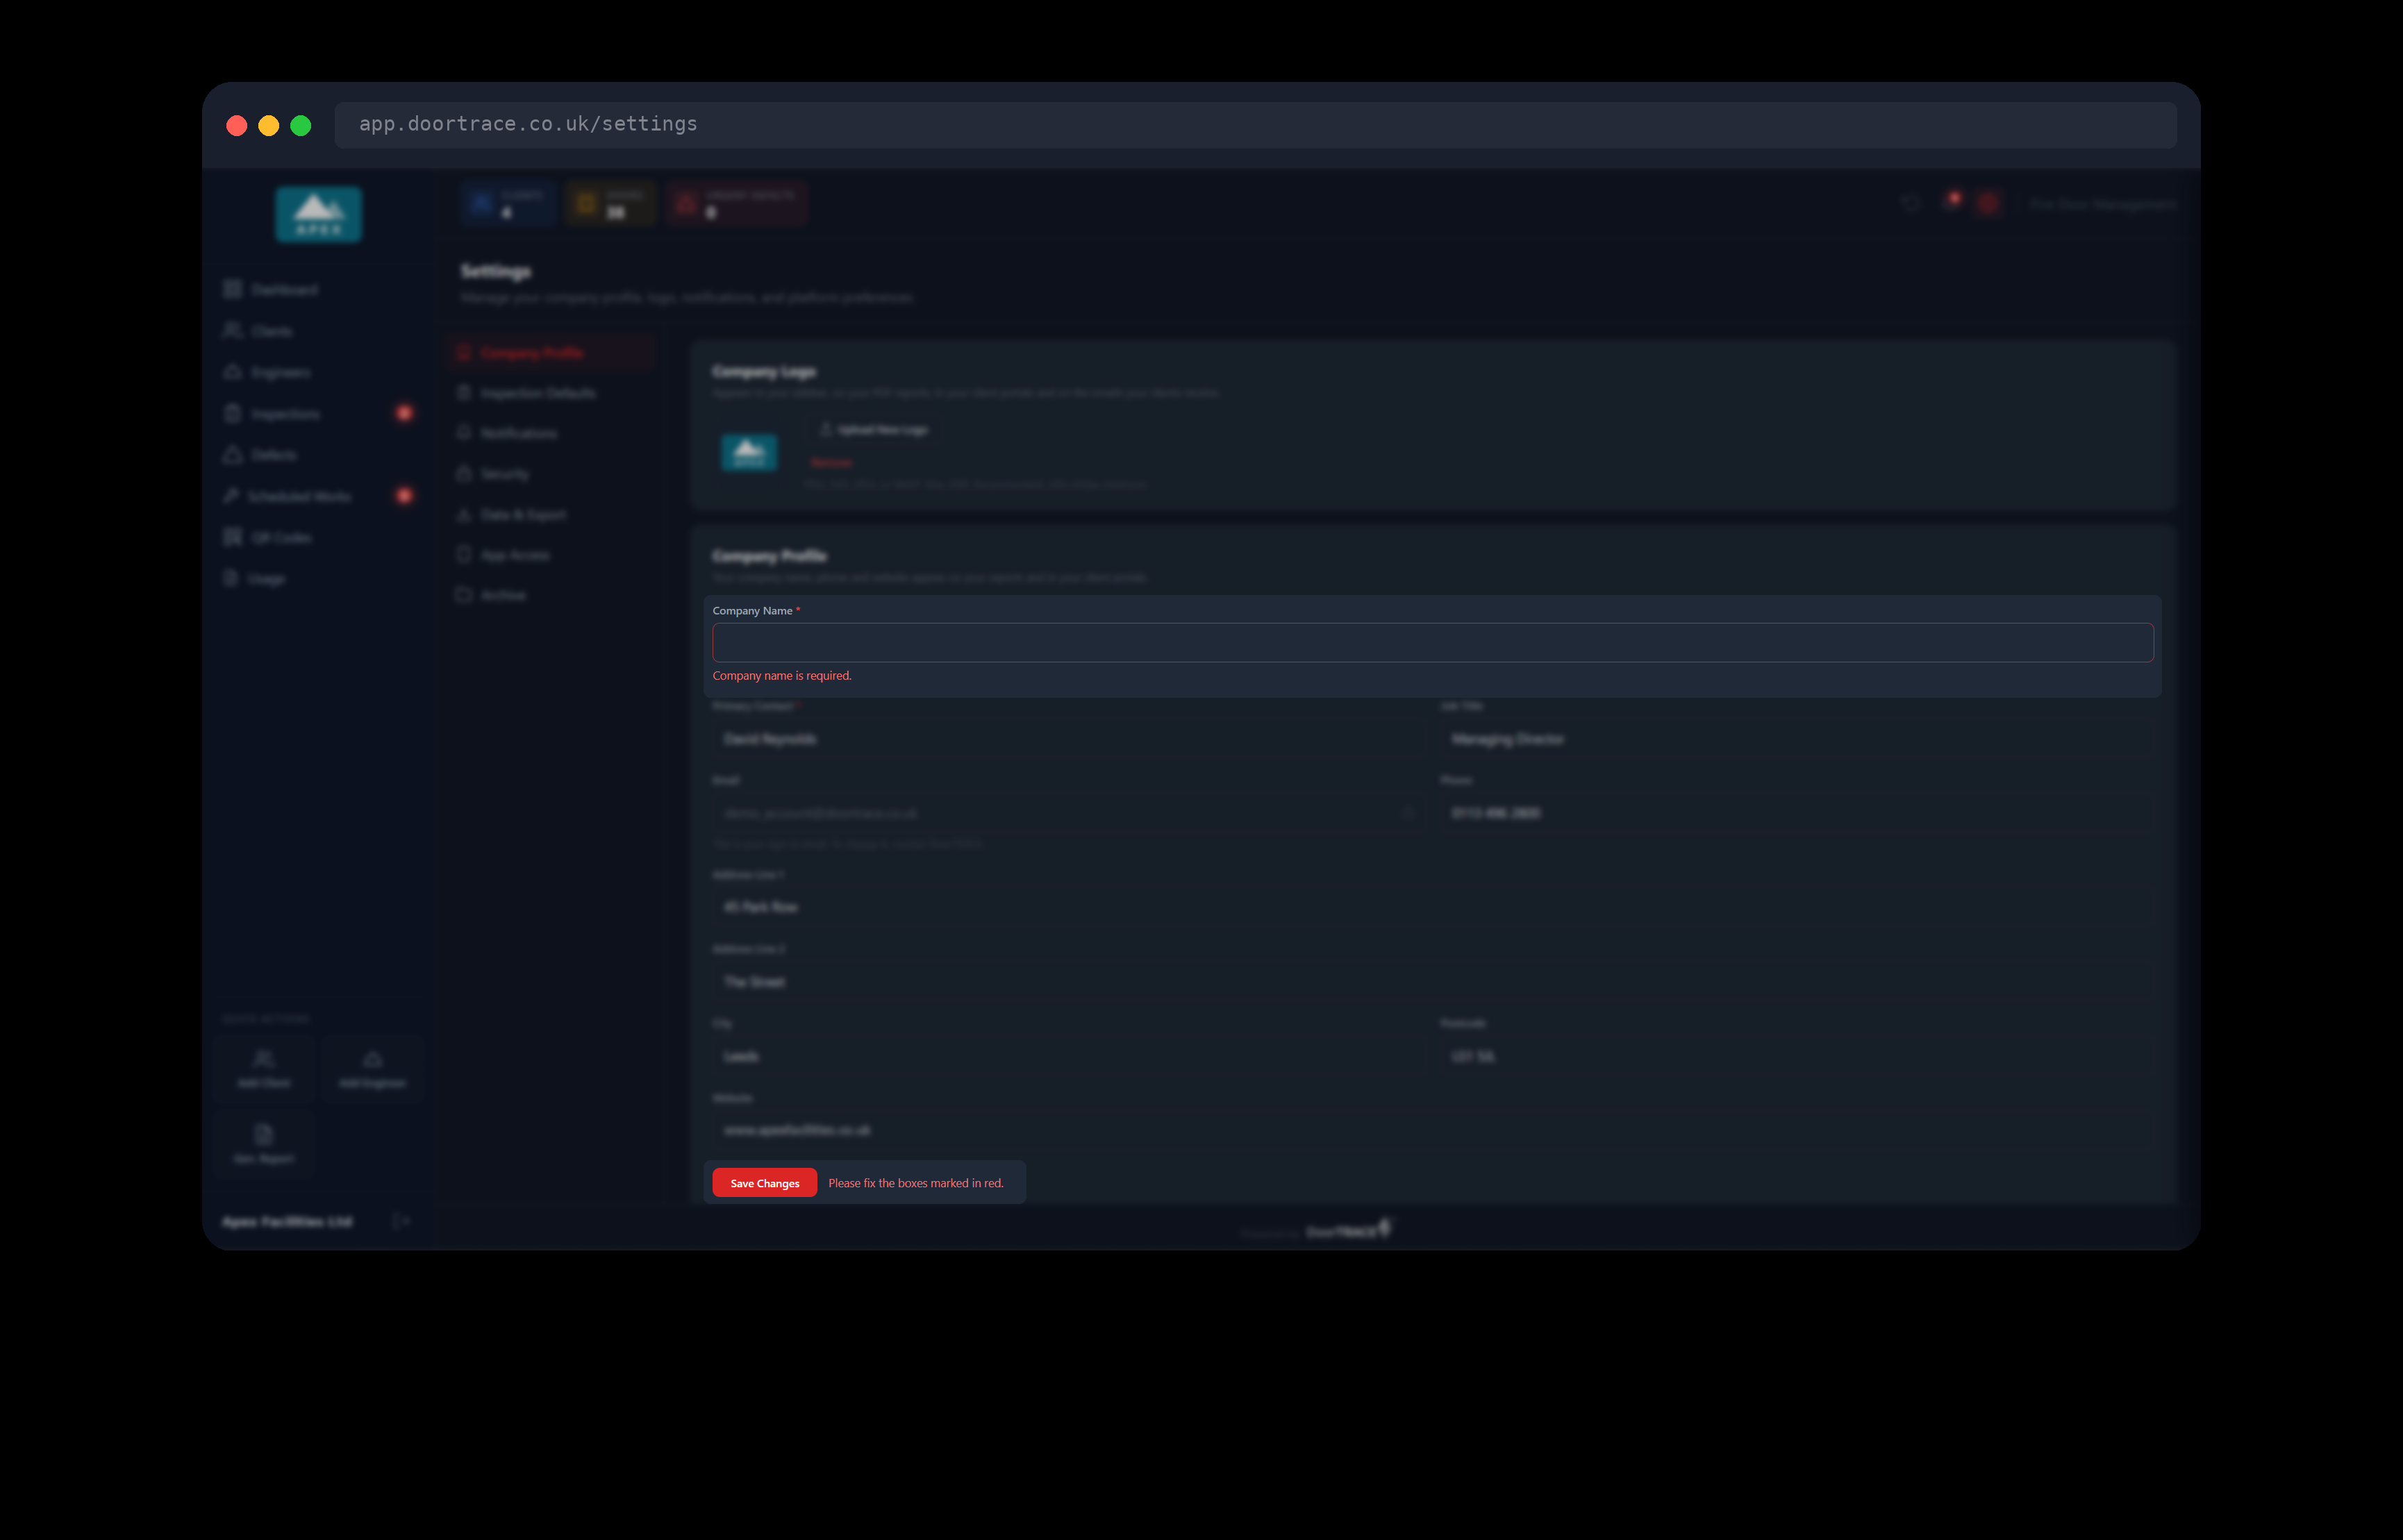Switch to the Notifications settings tab
Viewport: 2403px width, 1540px height.
[x=551, y=433]
